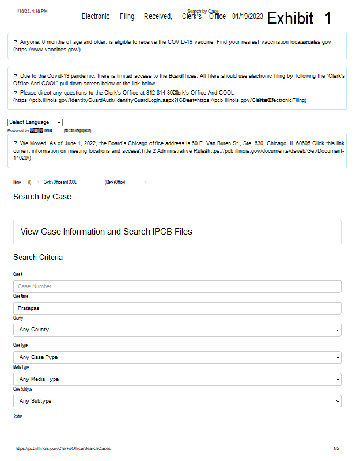Click the Translate link next to Google

tap(48, 130)
